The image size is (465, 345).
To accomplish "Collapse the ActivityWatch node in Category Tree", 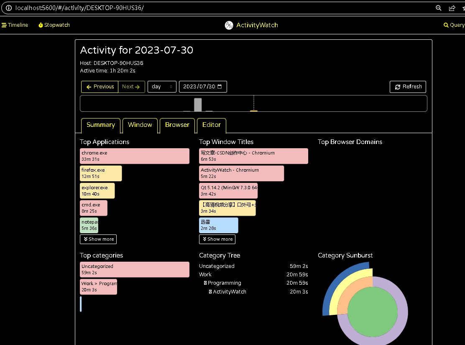I will pyautogui.click(x=210, y=292).
